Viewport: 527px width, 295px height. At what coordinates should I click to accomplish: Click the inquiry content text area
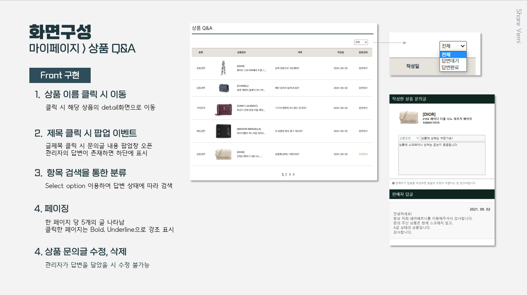(x=442, y=158)
